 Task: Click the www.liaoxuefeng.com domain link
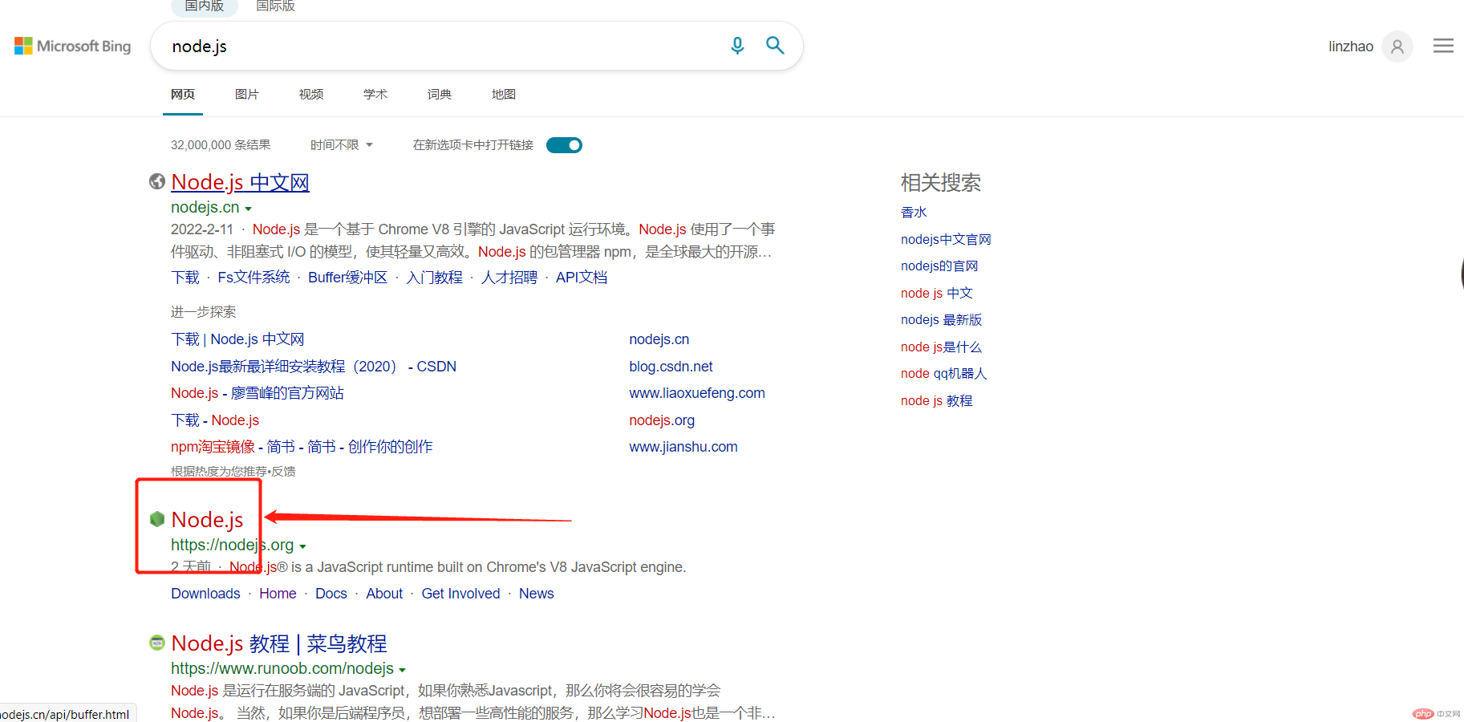click(x=697, y=393)
